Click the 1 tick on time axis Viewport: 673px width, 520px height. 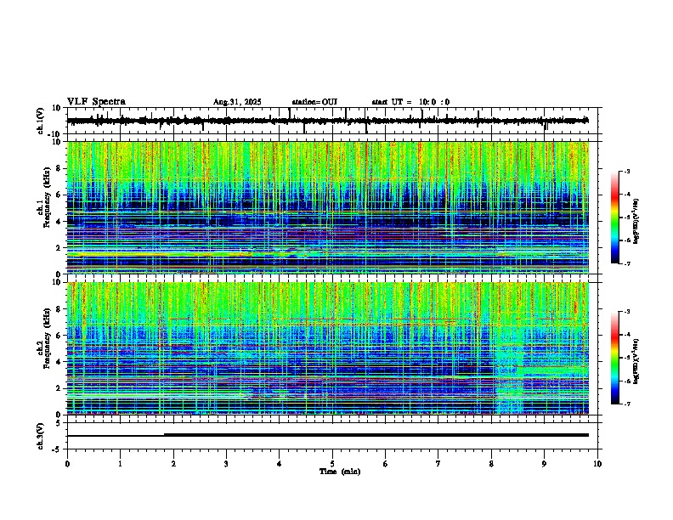[x=120, y=464]
